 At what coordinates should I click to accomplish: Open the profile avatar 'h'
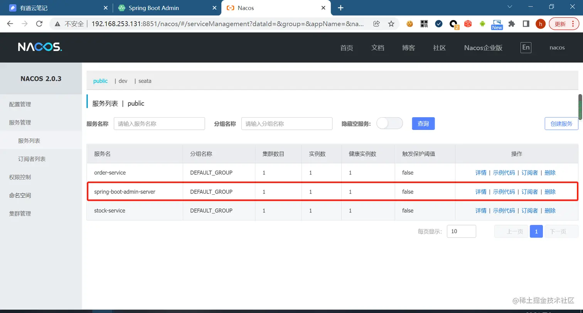coord(541,24)
